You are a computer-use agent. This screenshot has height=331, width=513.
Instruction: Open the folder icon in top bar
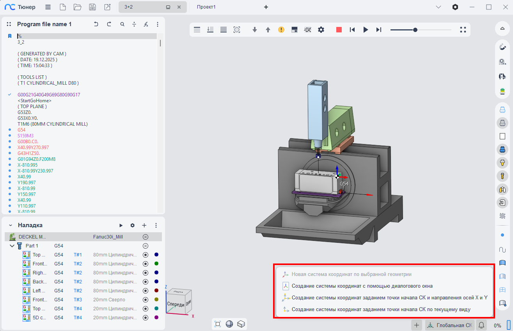77,7
